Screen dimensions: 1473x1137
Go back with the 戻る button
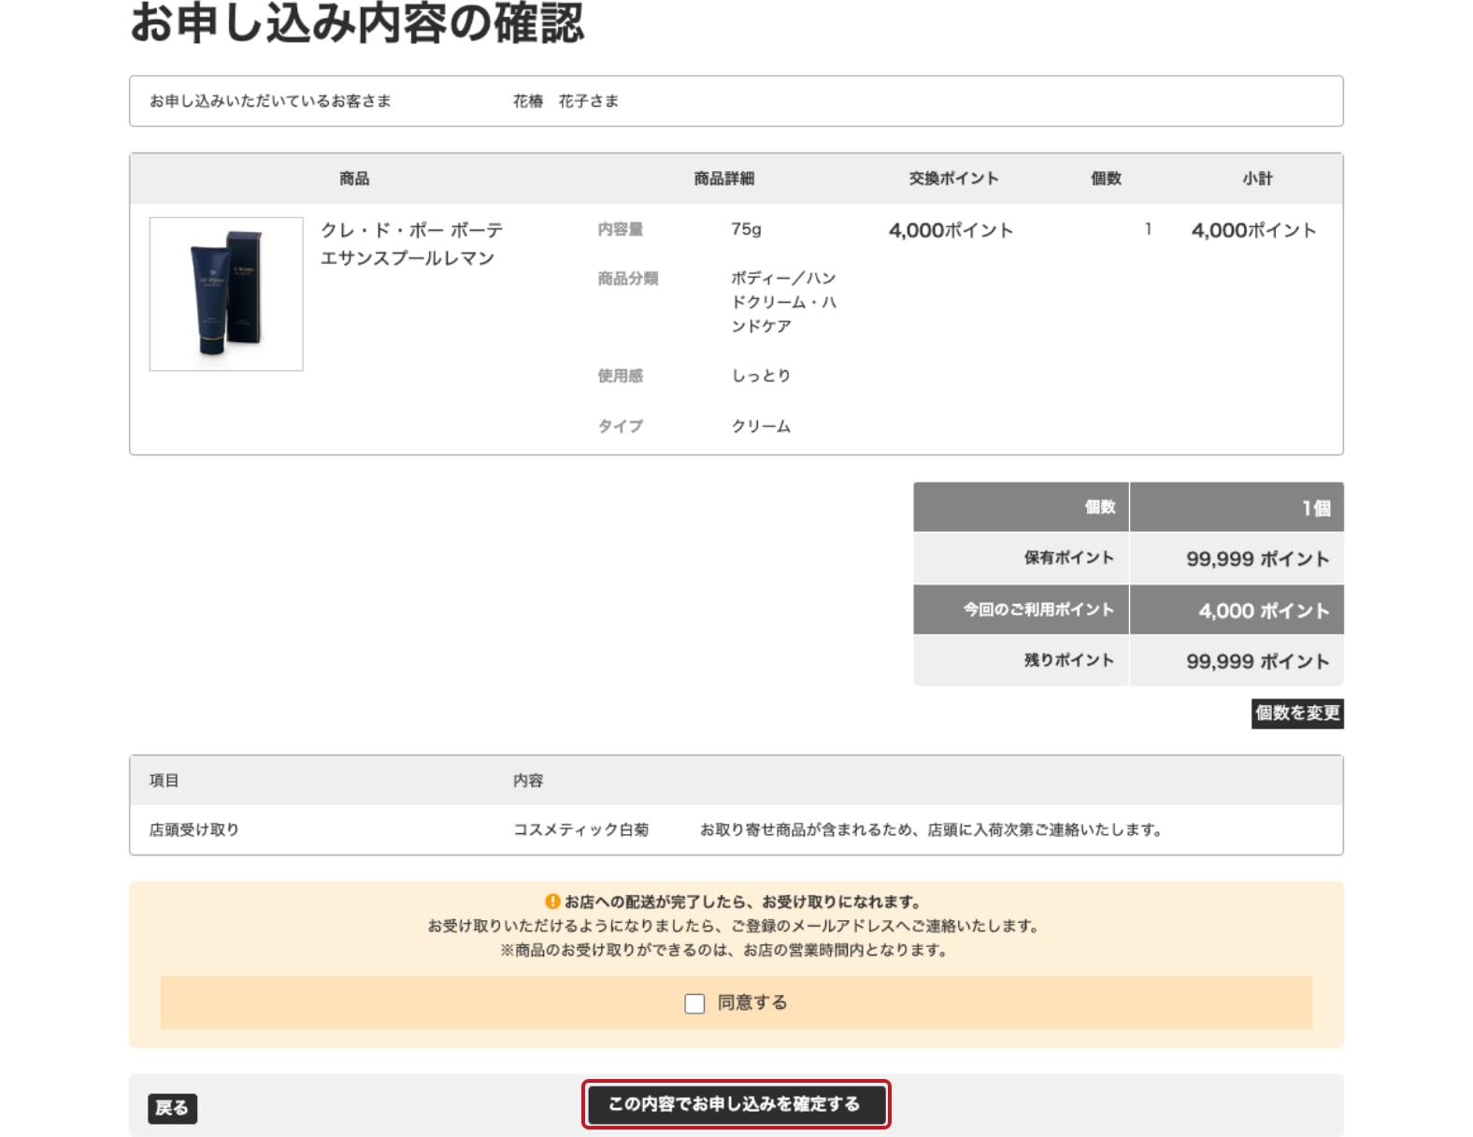[172, 1108]
